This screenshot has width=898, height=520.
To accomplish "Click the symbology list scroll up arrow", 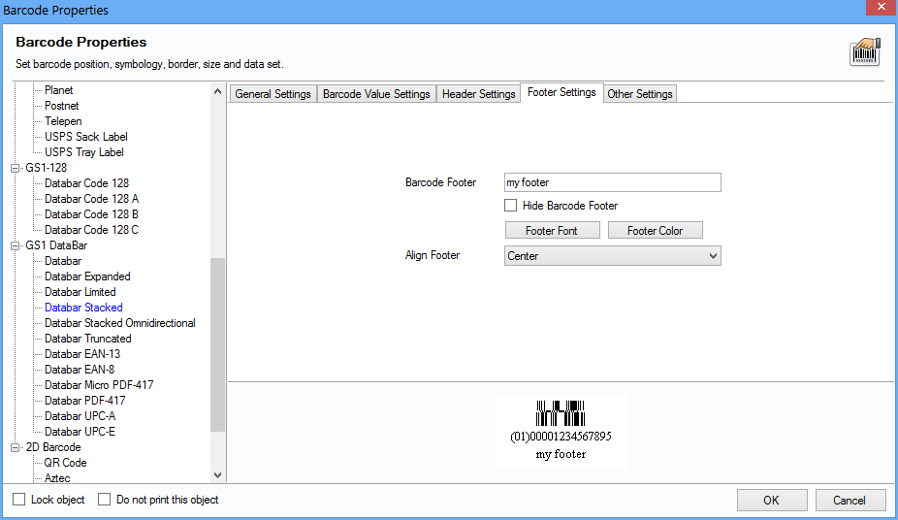I will (217, 91).
